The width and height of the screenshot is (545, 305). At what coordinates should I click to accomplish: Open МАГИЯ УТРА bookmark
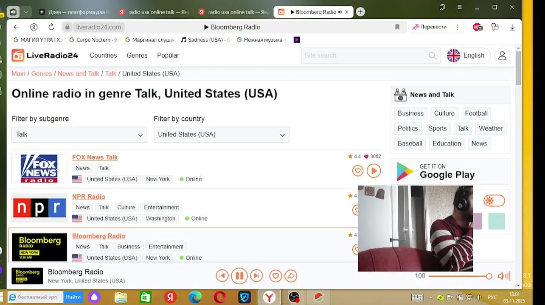coord(38,40)
